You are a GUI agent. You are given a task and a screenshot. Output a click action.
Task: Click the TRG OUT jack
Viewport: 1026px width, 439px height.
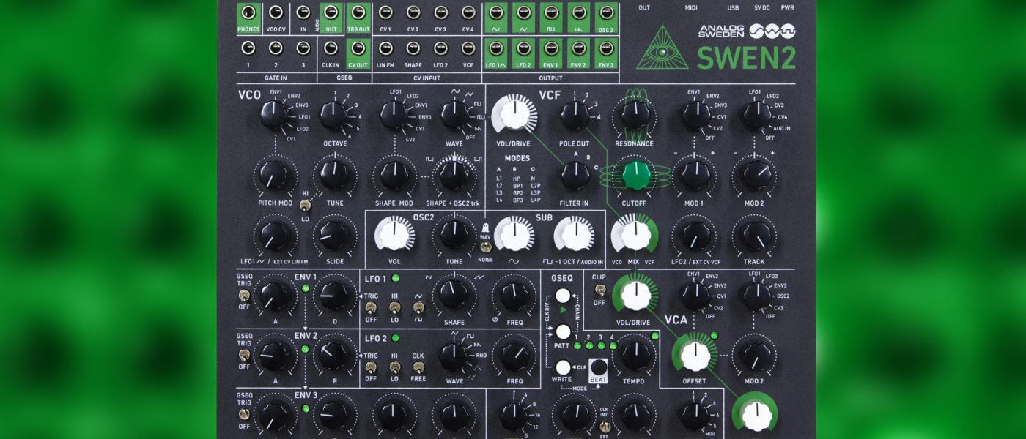click(x=358, y=12)
